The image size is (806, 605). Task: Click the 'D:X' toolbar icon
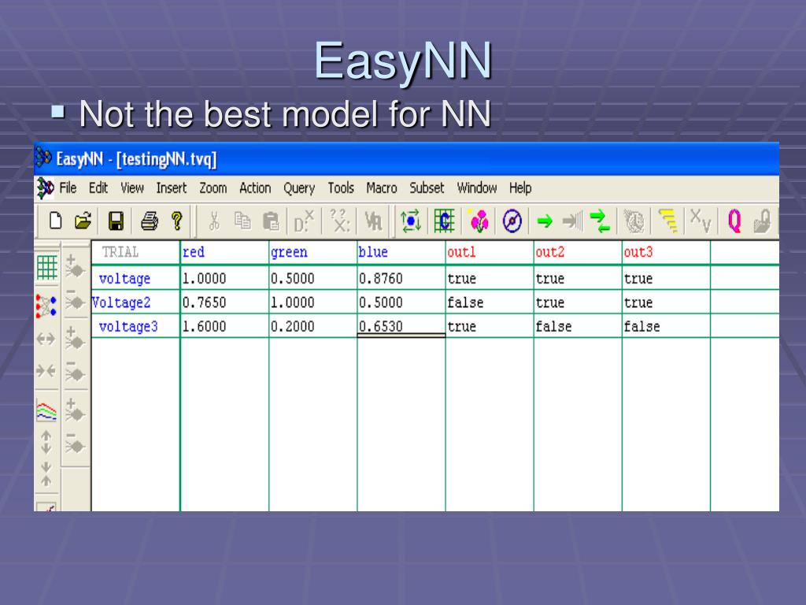click(x=303, y=221)
